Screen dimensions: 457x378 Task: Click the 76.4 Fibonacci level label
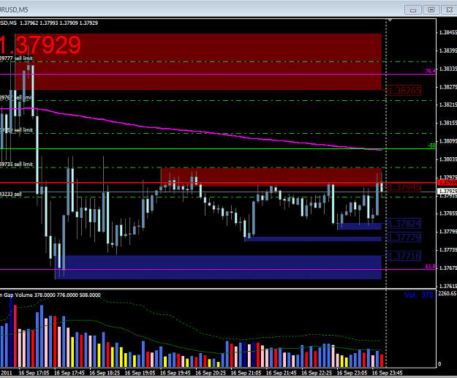coord(430,71)
